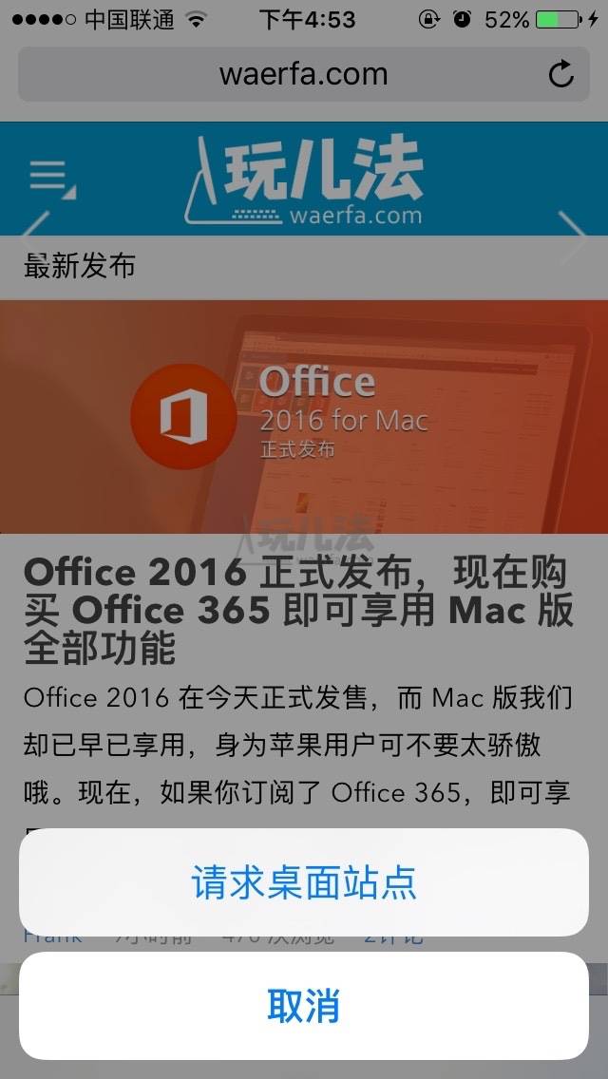
Task: Open the Office 2016 article headline
Action: click(298, 610)
